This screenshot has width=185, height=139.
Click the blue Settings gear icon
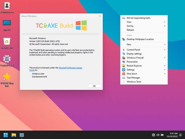pos(124,70)
